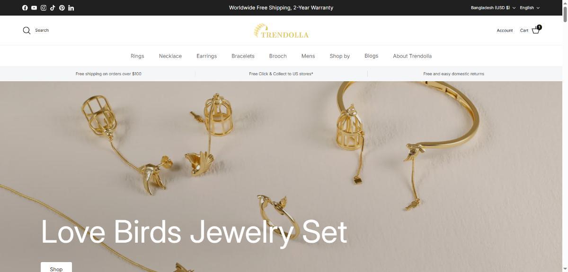Open the Shop by menu

(x=340, y=56)
